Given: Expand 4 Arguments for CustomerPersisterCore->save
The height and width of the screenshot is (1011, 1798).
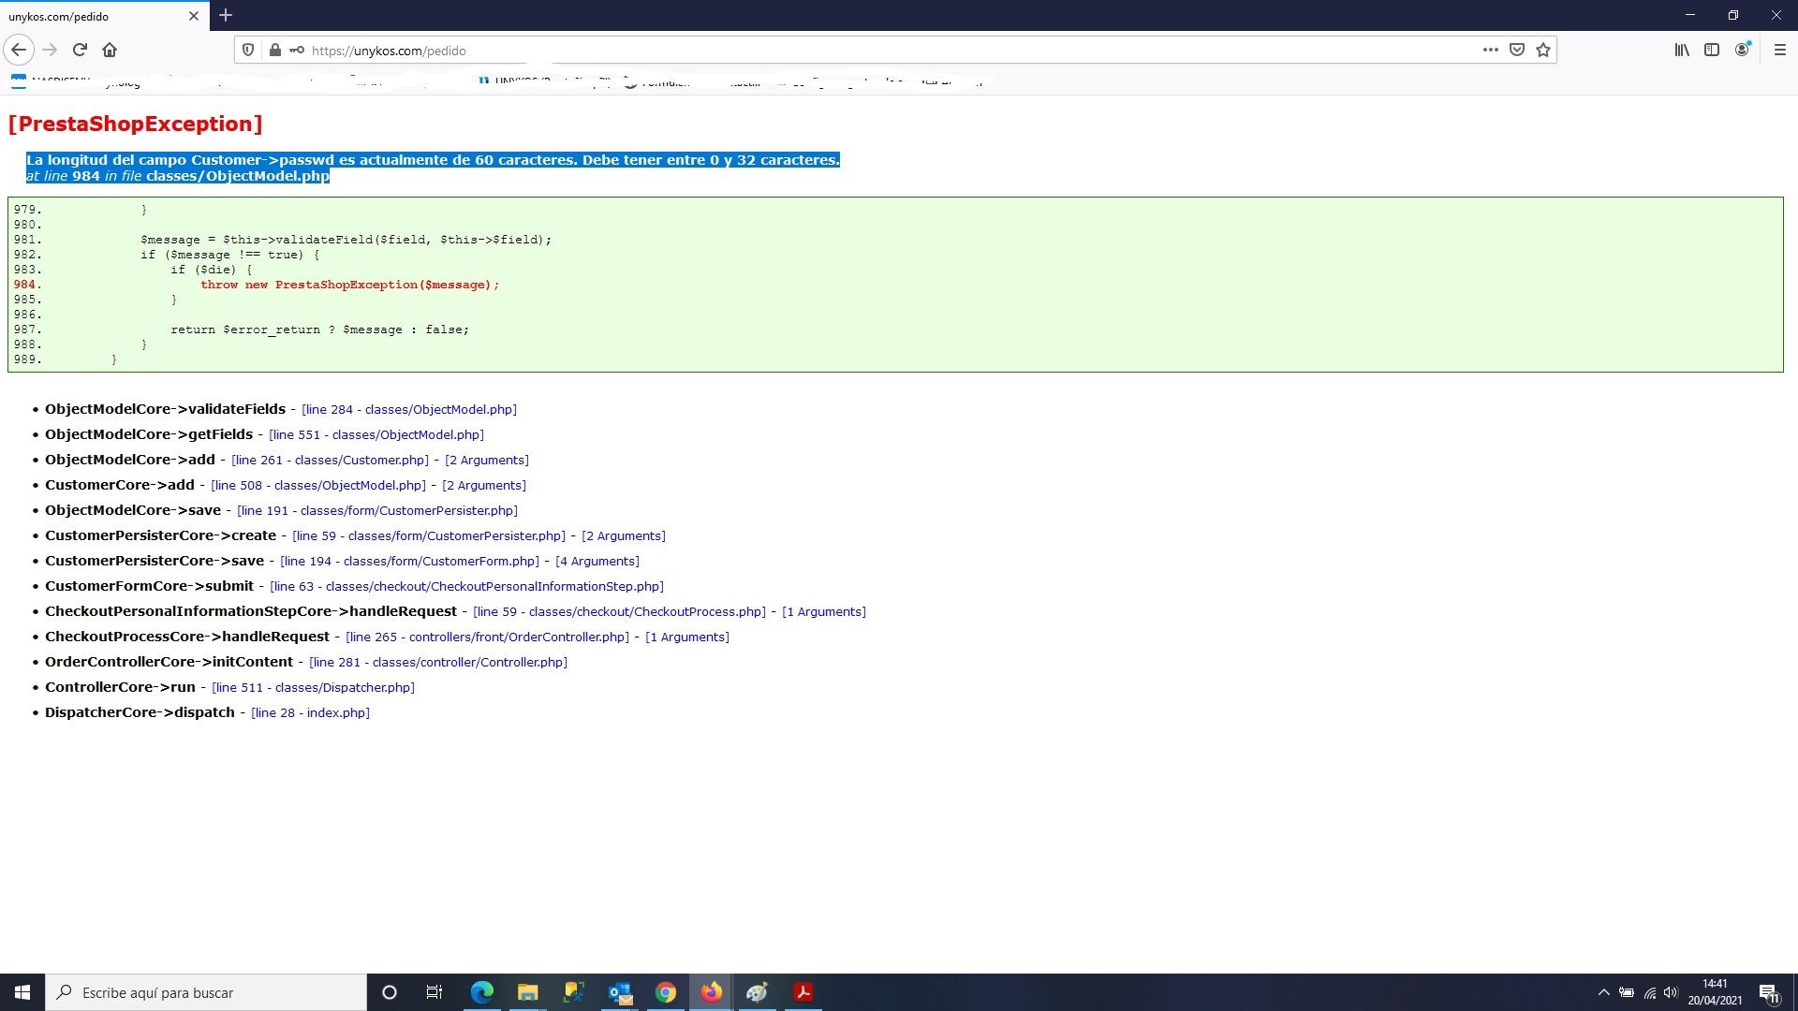Looking at the screenshot, I should (x=597, y=561).
